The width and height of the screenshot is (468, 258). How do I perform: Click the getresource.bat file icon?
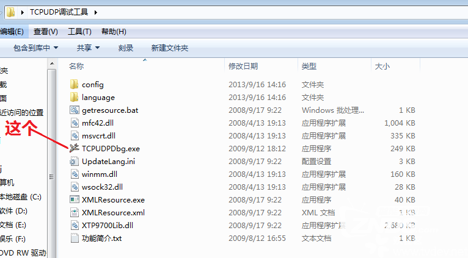[75, 110]
